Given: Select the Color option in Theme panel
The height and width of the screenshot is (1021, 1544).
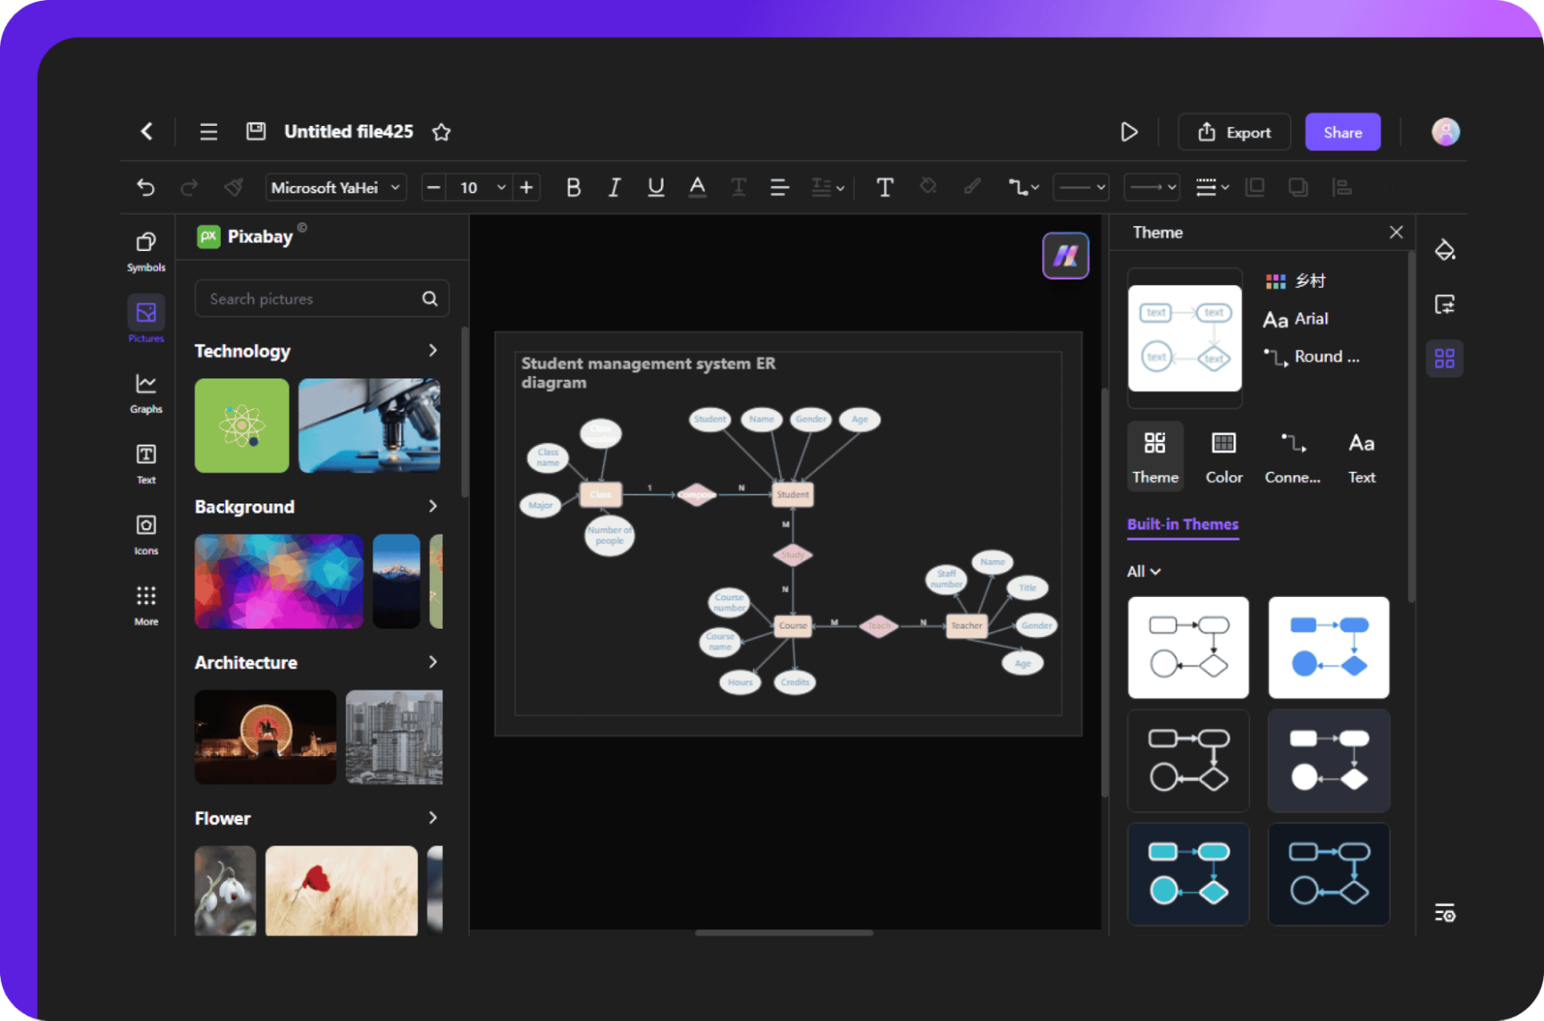Looking at the screenshot, I should [x=1223, y=456].
